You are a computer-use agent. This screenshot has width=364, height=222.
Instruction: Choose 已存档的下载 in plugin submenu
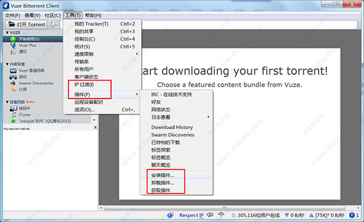177,142
